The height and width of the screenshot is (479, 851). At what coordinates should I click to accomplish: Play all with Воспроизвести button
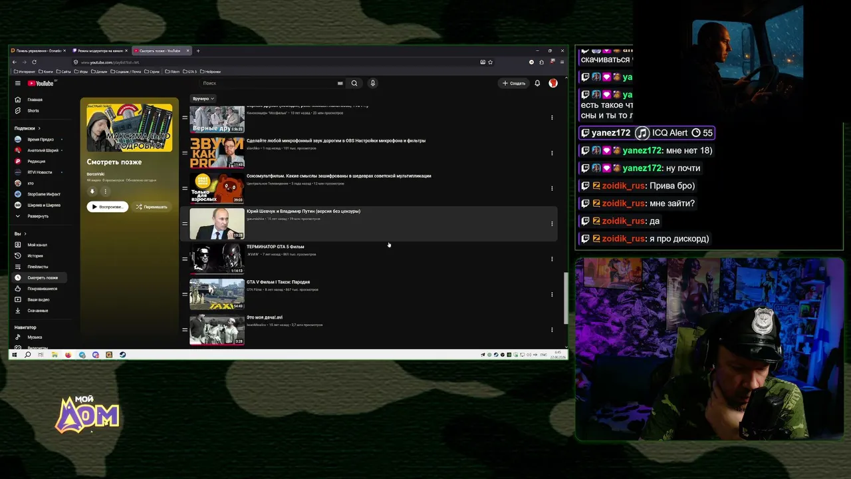[x=107, y=207]
